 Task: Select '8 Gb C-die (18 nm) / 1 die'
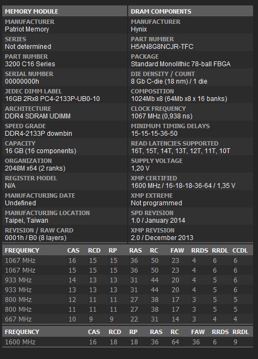169,81
